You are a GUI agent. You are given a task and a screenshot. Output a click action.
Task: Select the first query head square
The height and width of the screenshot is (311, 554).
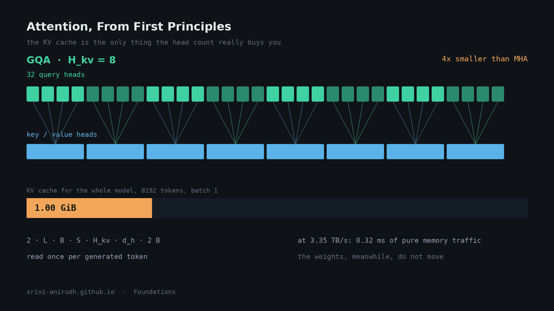(33, 94)
